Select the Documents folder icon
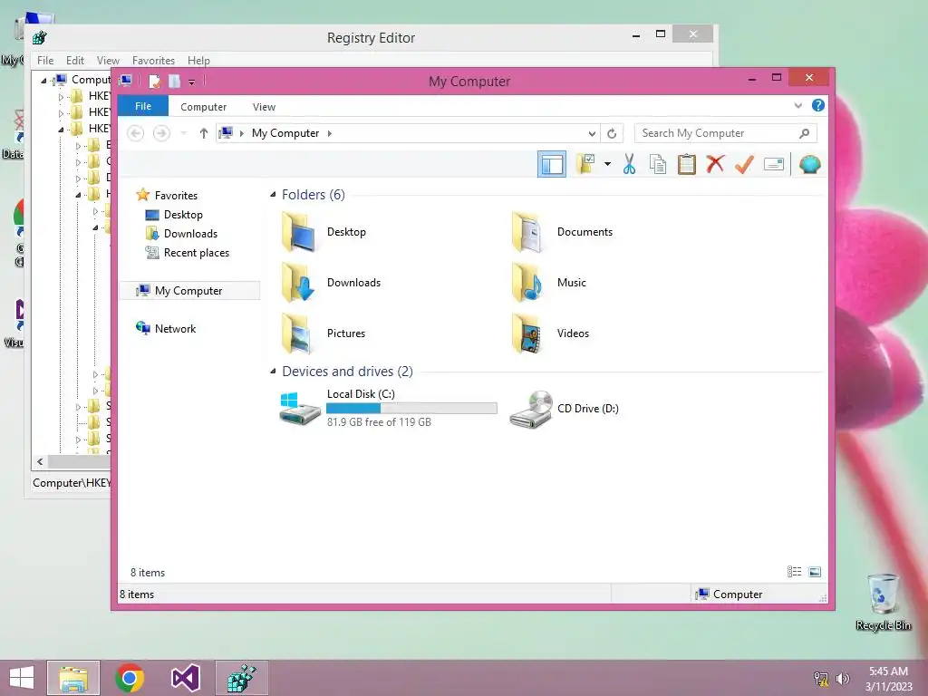928x696 pixels. (527, 232)
